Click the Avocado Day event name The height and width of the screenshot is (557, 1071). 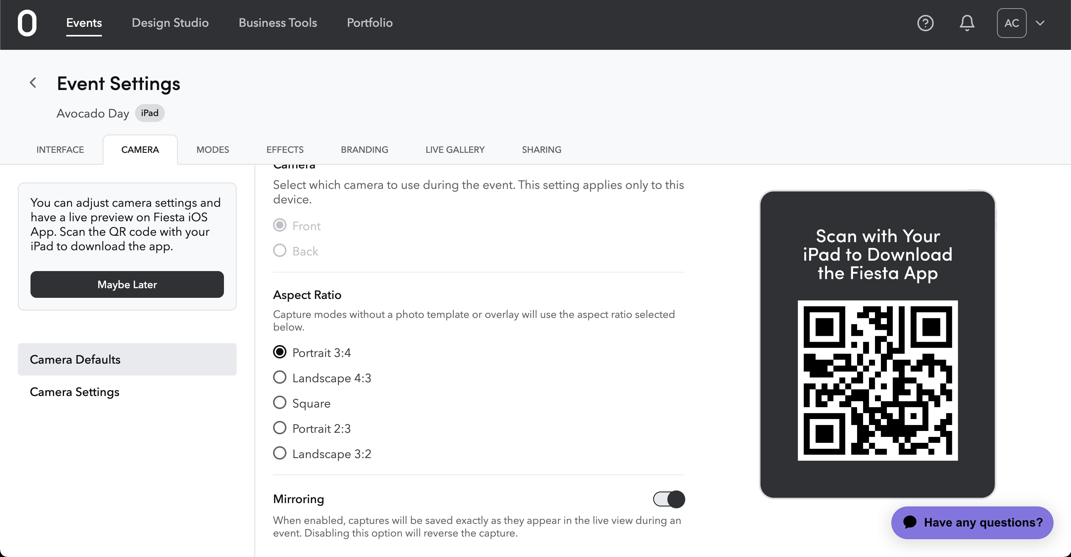click(93, 113)
